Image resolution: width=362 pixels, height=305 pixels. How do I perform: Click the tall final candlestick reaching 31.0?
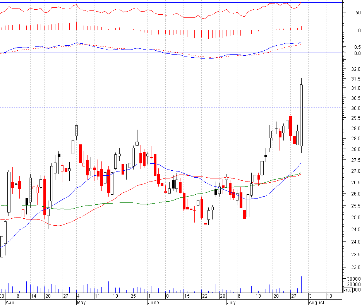(x=301, y=115)
